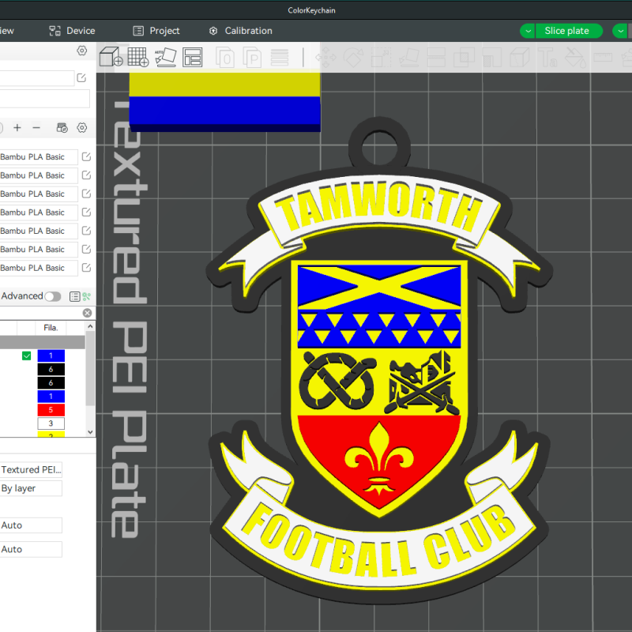This screenshot has width=632, height=632.
Task: Open the dropdown left of Slice plate
Action: 528,31
